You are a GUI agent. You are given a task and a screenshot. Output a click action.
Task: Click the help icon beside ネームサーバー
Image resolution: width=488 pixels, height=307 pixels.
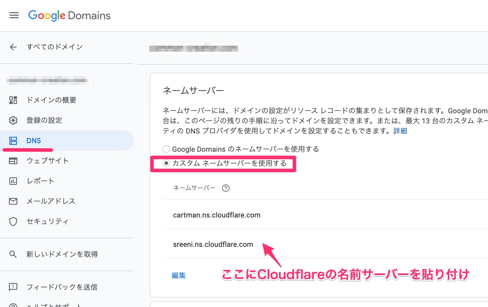(x=226, y=188)
